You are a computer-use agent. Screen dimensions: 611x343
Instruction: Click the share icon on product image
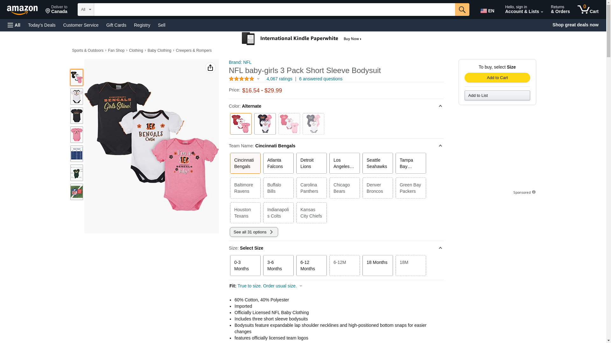210,68
